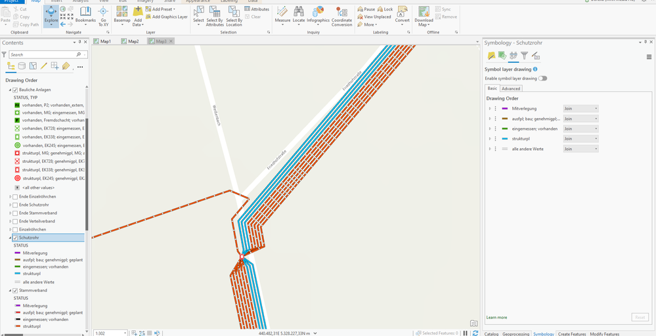Choose the Select tool in Selection group
Screen dimensions: 656x336
198,16
